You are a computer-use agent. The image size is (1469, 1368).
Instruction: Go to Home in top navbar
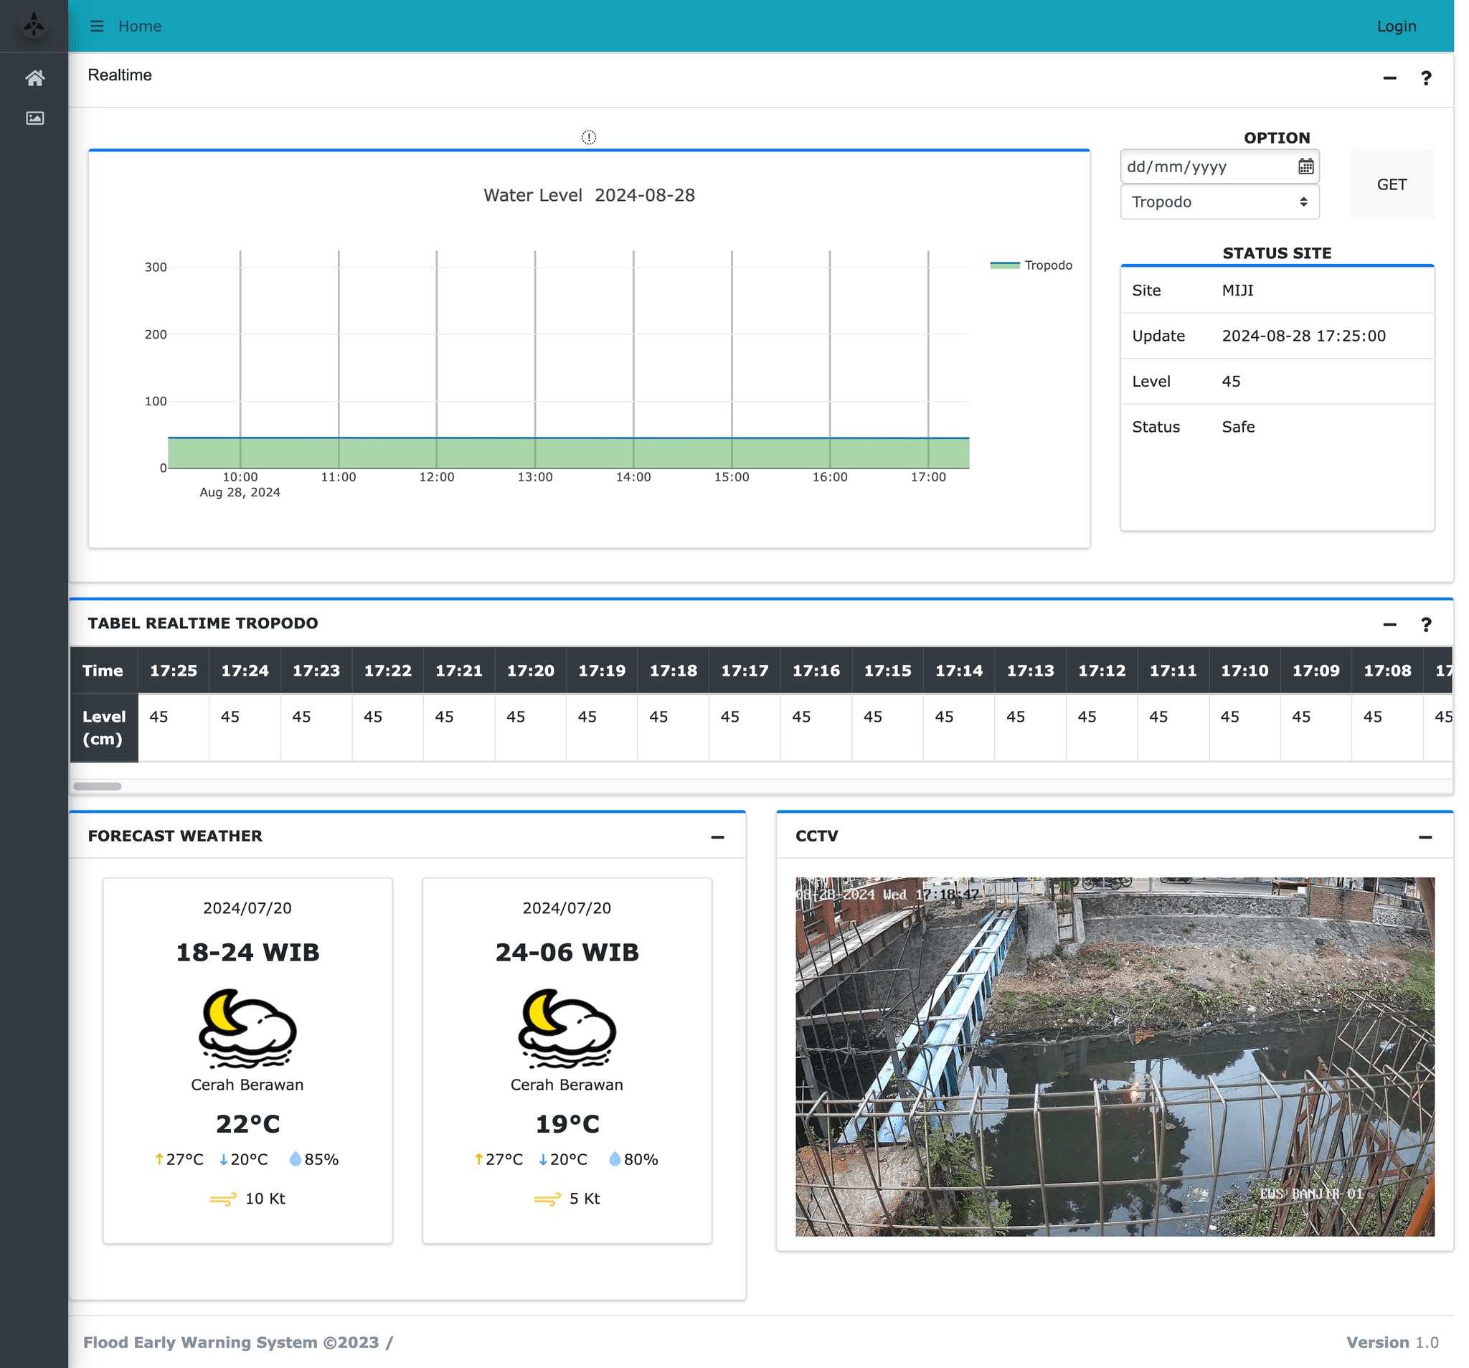pyautogui.click(x=140, y=27)
